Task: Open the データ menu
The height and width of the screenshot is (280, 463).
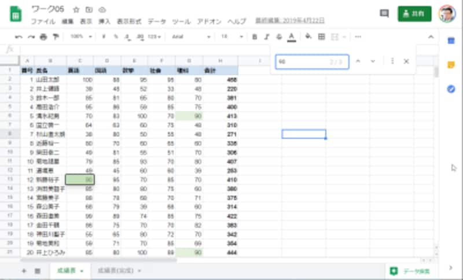Action: click(157, 21)
